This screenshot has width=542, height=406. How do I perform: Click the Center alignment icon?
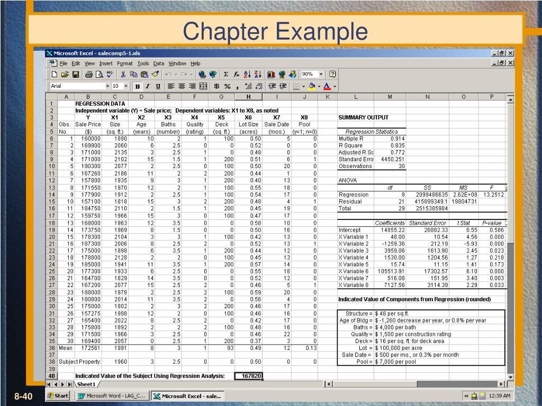click(182, 86)
